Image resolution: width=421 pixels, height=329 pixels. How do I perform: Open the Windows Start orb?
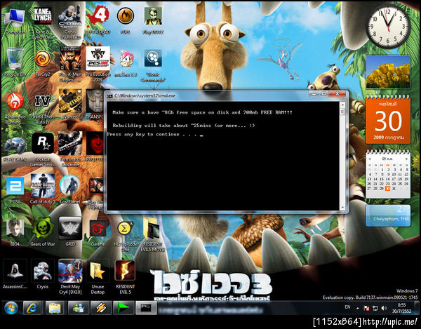click(x=11, y=308)
